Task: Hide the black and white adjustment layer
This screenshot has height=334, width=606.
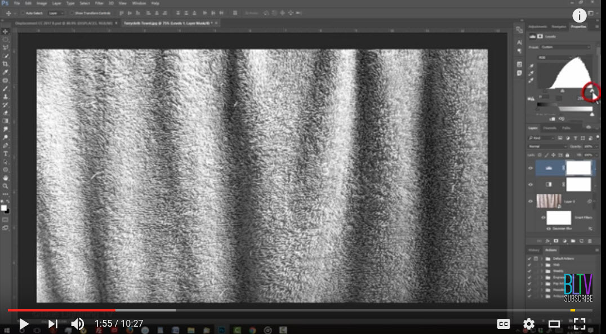Action: click(531, 184)
